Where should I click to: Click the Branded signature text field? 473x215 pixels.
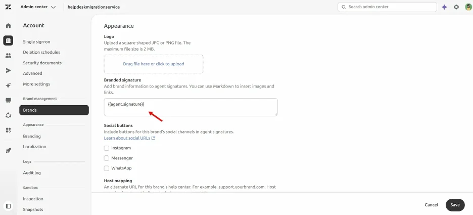pos(191,107)
